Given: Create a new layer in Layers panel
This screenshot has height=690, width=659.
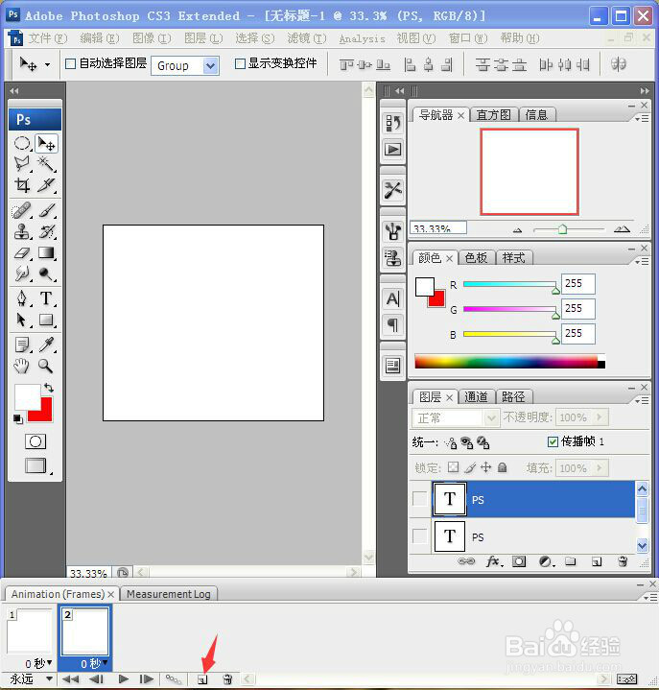Looking at the screenshot, I should pos(597,561).
